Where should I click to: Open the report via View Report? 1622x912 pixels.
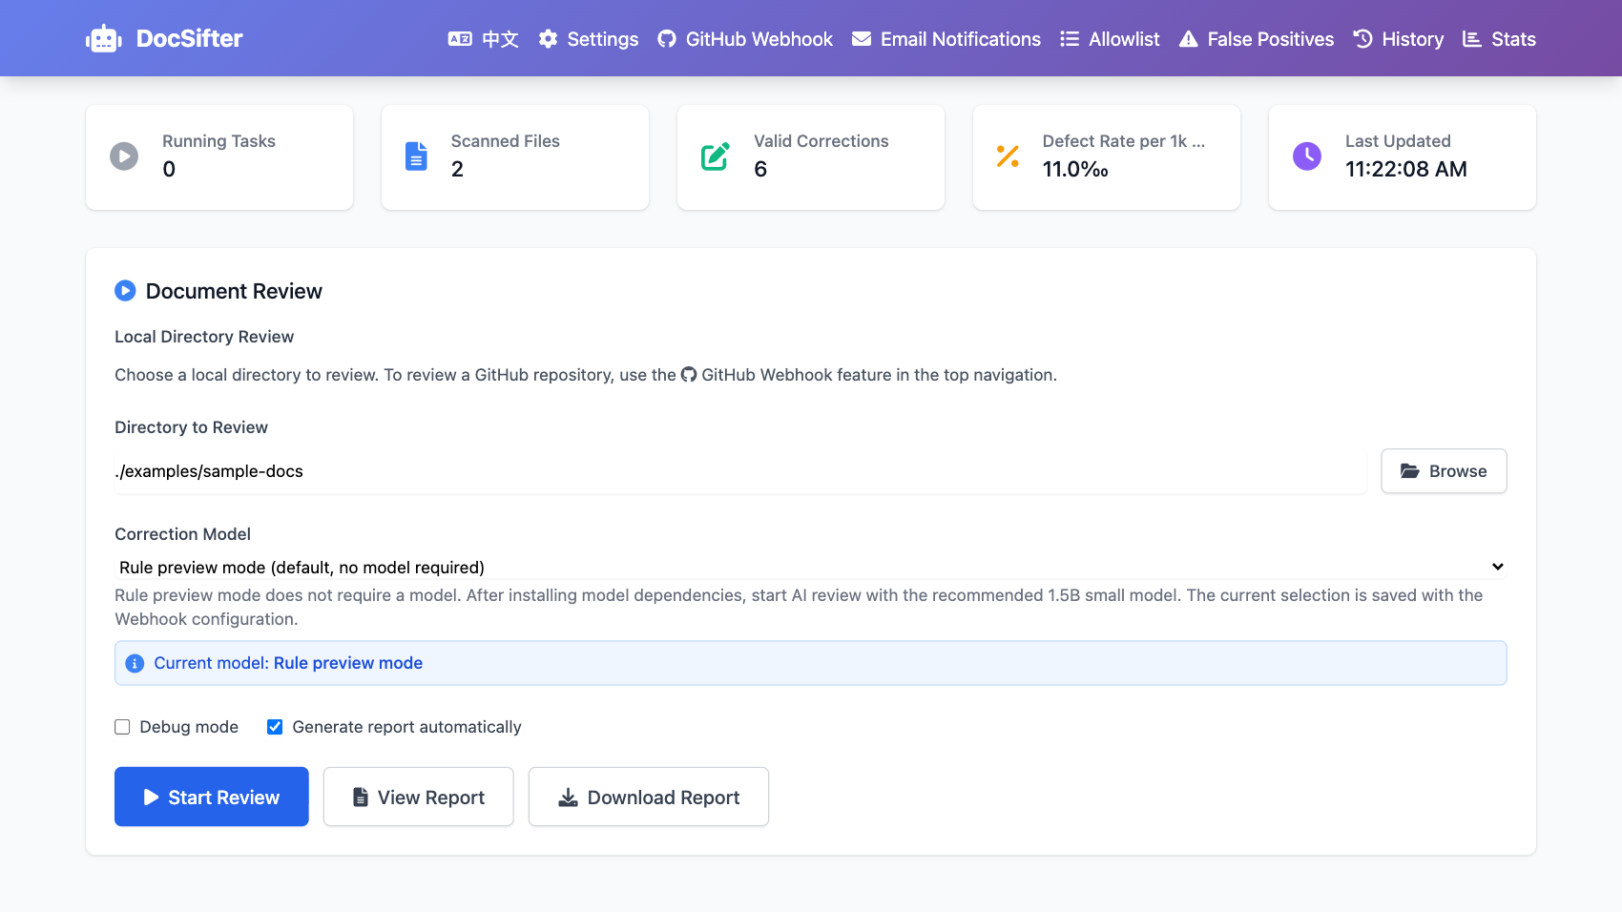point(419,797)
